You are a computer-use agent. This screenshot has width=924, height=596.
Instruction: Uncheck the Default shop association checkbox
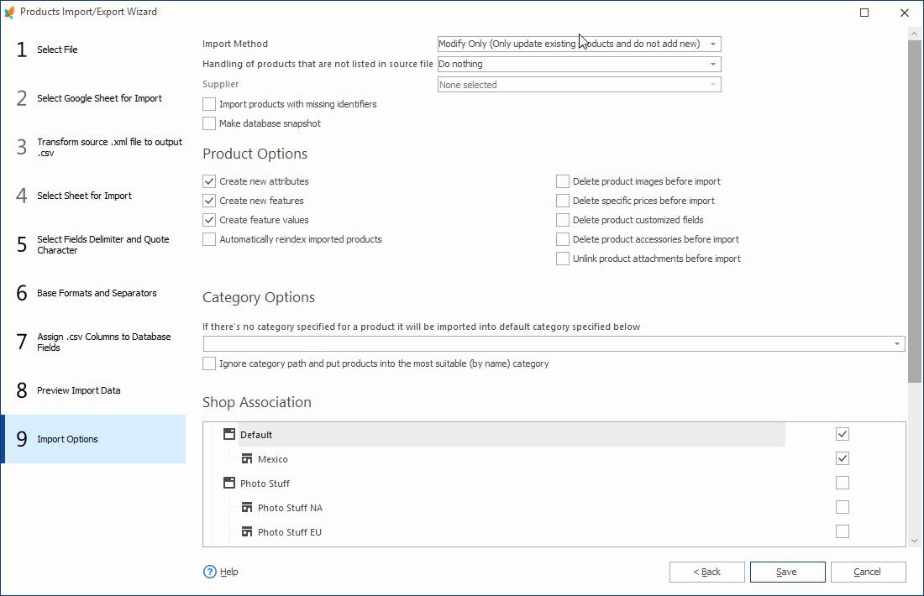click(x=843, y=435)
